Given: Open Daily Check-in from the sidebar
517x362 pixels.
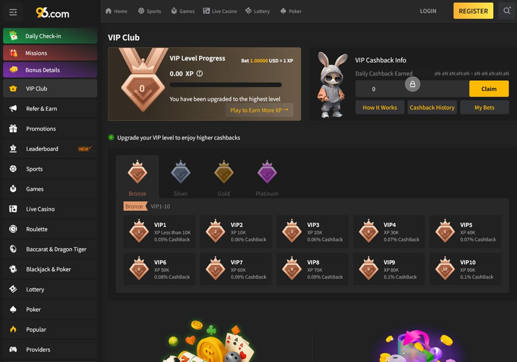Looking at the screenshot, I should [50, 36].
